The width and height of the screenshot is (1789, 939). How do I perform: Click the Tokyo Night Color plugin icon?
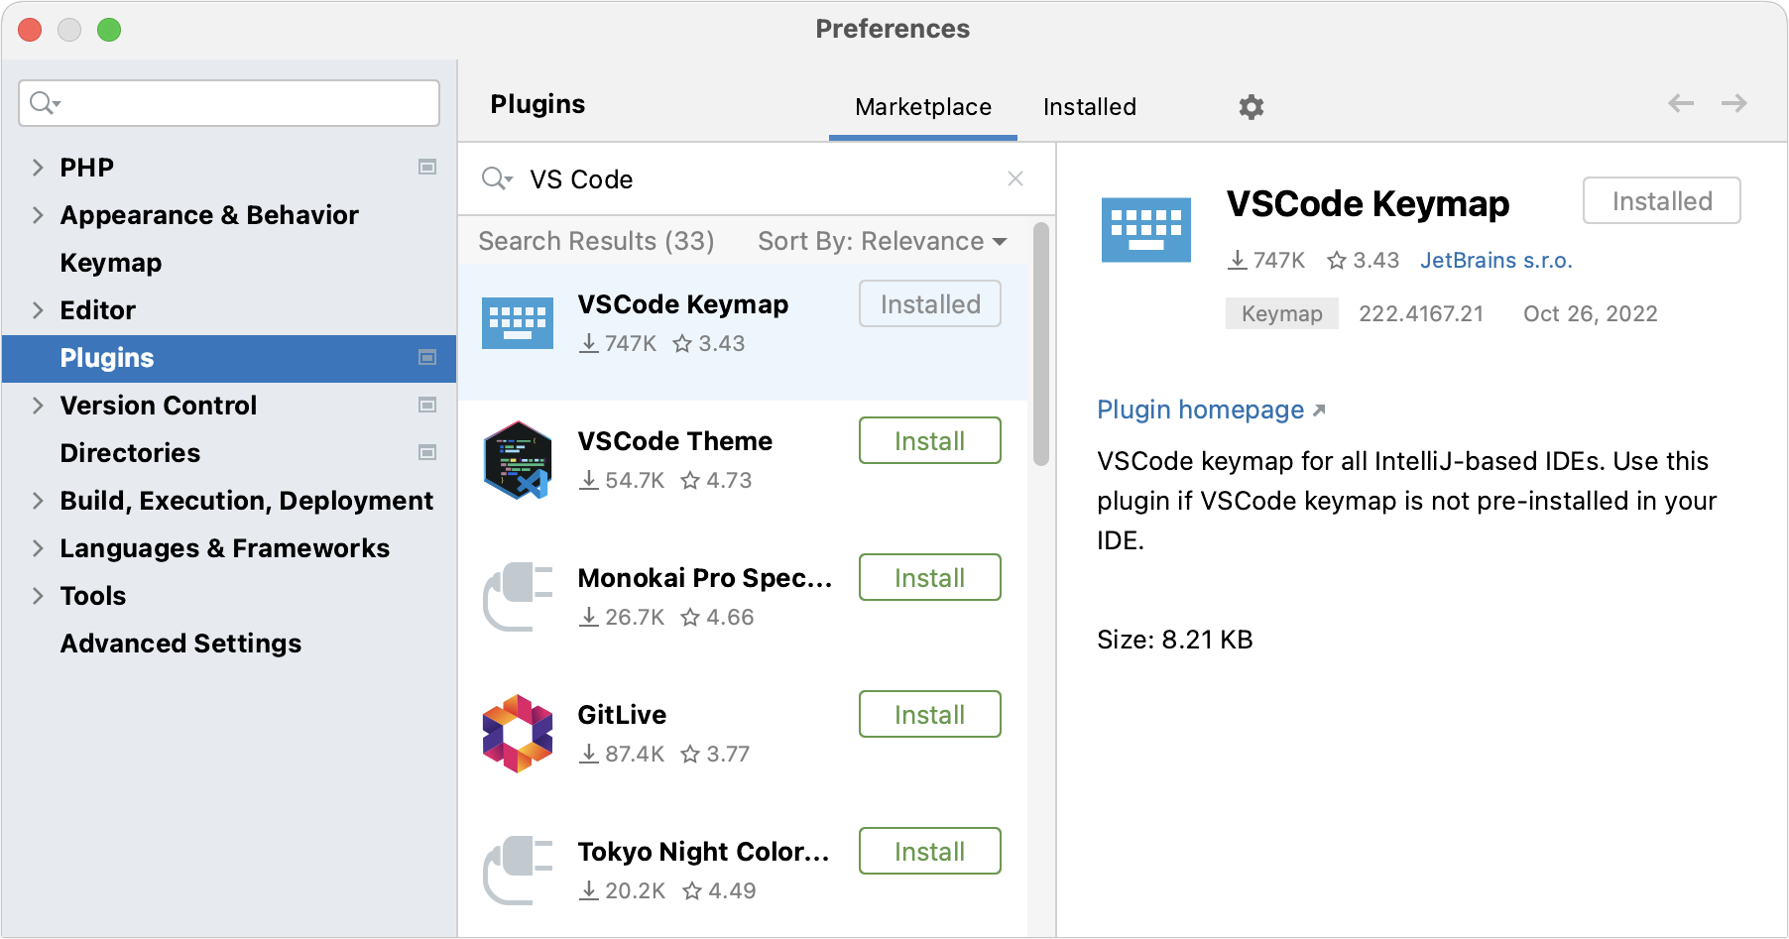(518, 871)
